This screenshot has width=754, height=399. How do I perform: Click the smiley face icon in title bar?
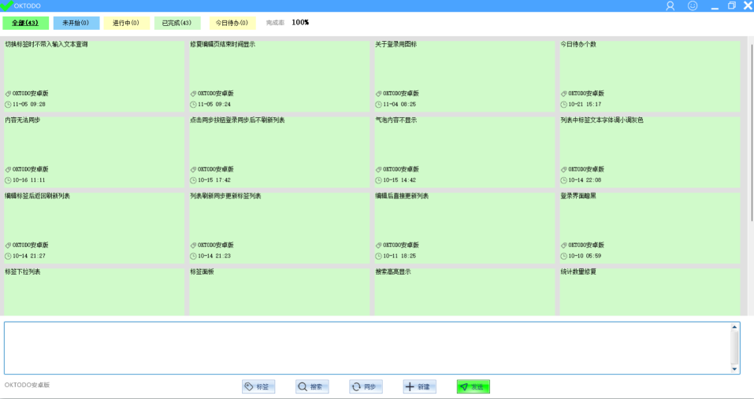693,6
